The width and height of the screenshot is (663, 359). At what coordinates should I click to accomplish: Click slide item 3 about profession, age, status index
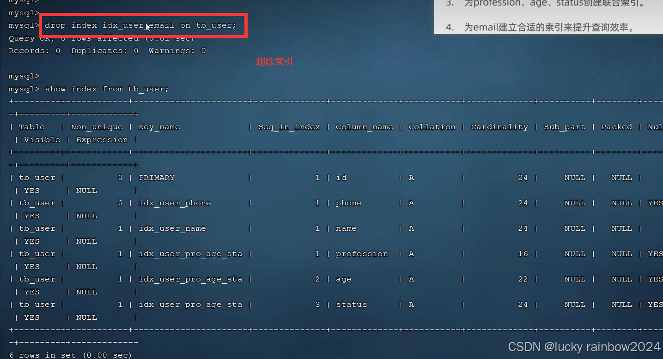[x=545, y=4]
